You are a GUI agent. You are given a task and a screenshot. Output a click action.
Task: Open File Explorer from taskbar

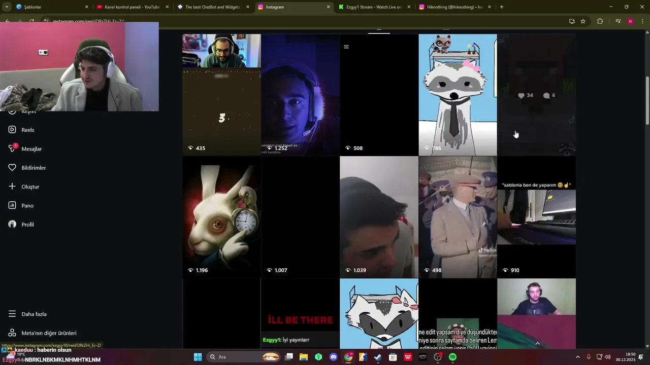(x=304, y=357)
